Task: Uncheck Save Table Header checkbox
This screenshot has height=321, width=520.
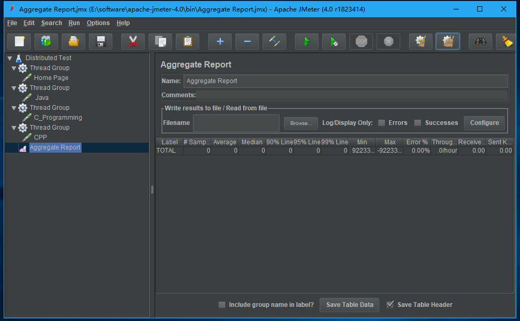Action: point(390,305)
